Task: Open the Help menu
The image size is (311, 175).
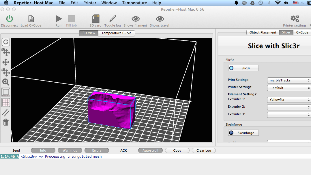Action: coord(157,3)
